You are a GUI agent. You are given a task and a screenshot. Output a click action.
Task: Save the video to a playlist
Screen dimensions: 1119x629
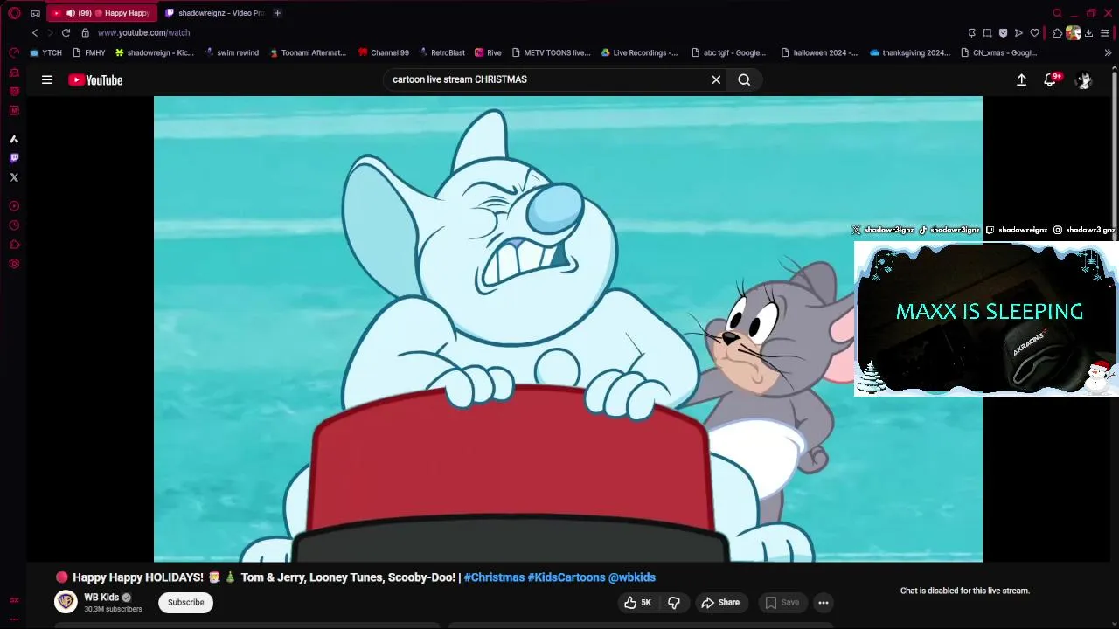(782, 602)
